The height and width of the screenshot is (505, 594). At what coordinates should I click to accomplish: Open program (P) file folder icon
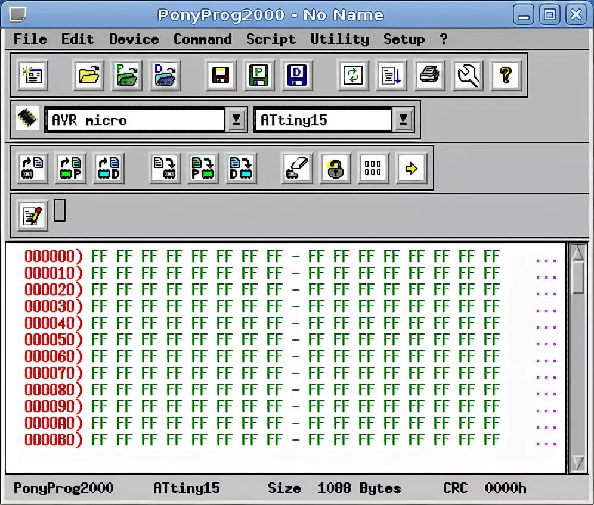coord(127,74)
